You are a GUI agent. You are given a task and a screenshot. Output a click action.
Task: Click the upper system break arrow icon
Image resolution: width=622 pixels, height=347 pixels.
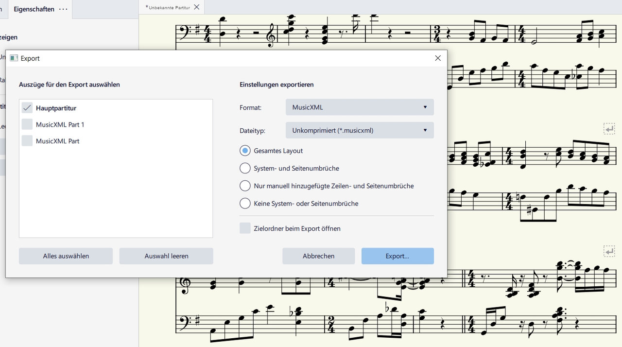tap(609, 129)
